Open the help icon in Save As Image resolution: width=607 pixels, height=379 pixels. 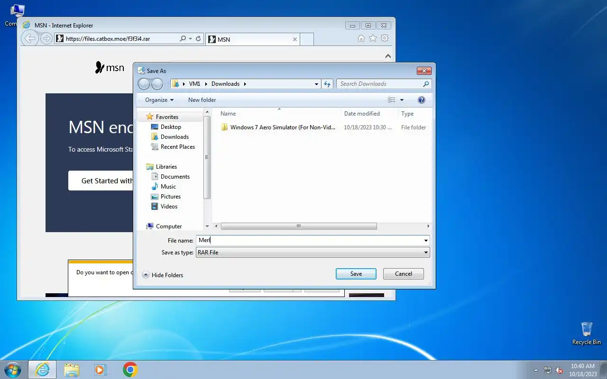click(x=422, y=100)
